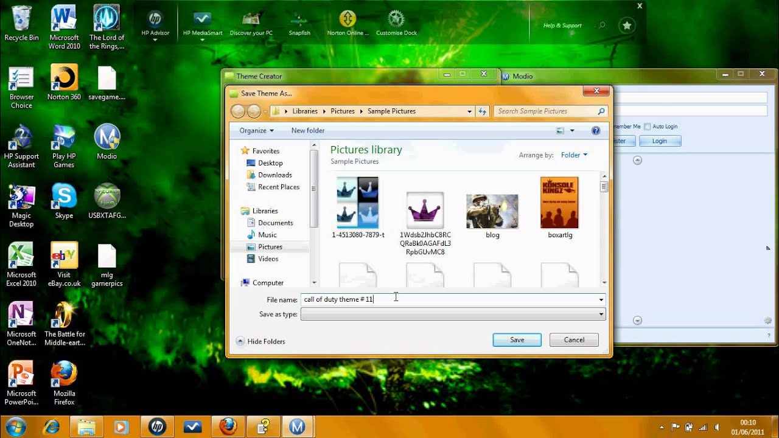Select the savegame file on desktop
The height and width of the screenshot is (438, 779).
[107, 83]
